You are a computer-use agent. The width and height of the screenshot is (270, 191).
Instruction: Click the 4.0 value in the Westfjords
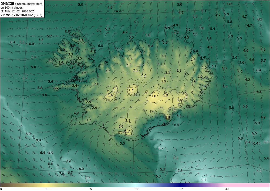coord(51,61)
